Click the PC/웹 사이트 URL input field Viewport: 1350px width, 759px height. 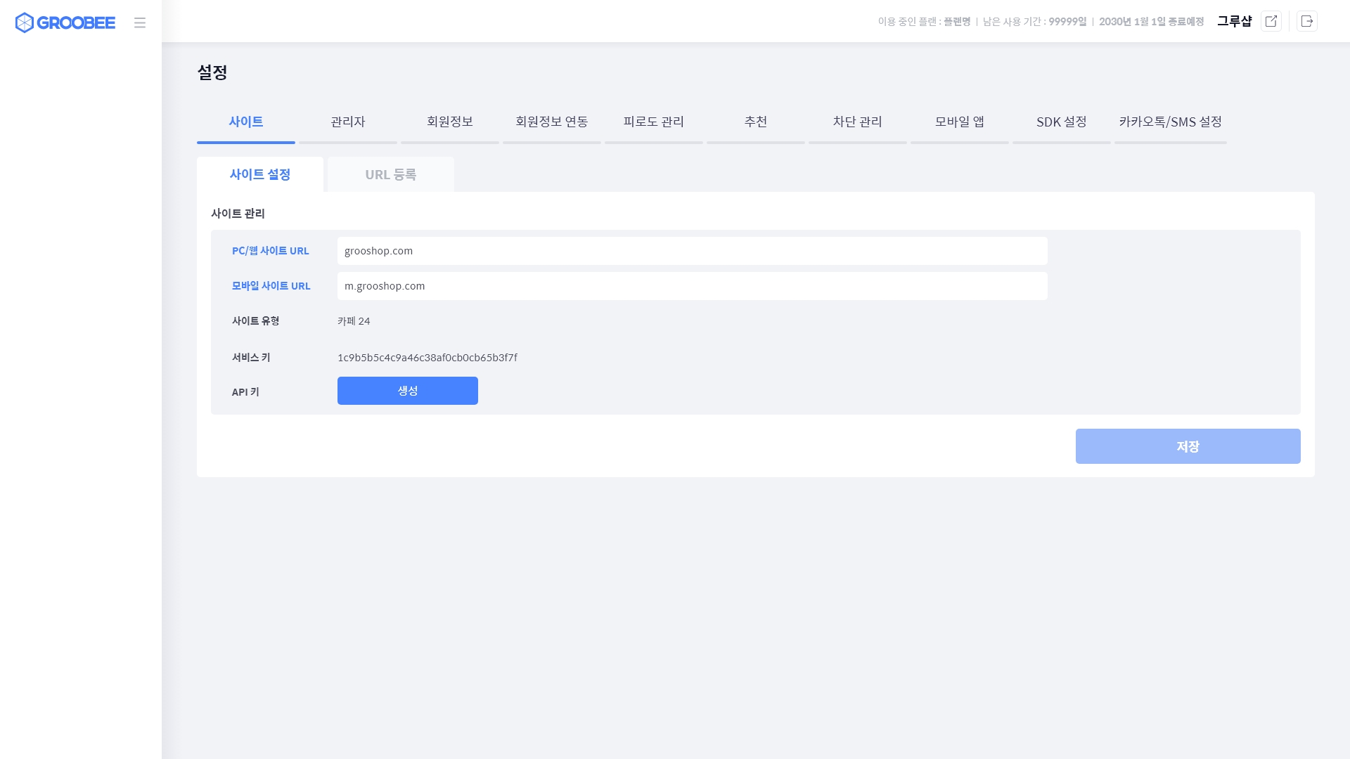tap(692, 251)
